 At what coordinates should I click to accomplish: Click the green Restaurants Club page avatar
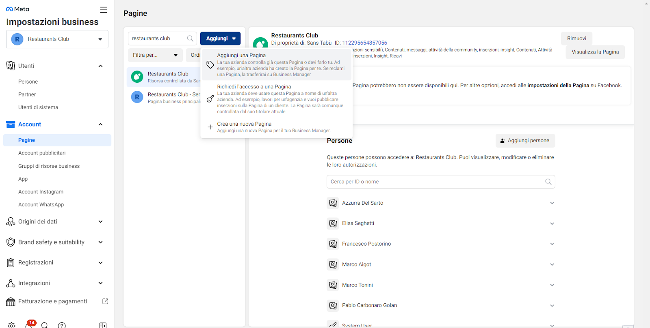click(137, 77)
